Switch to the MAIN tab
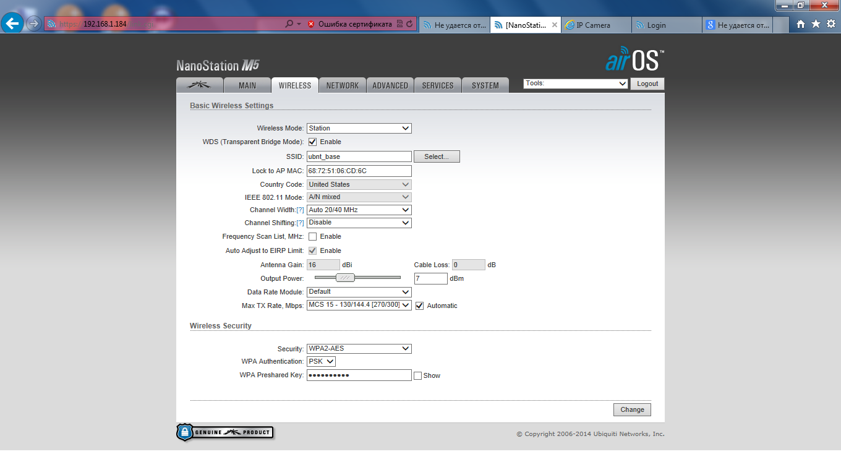Image resolution: width=841 pixels, height=475 pixels. [247, 85]
